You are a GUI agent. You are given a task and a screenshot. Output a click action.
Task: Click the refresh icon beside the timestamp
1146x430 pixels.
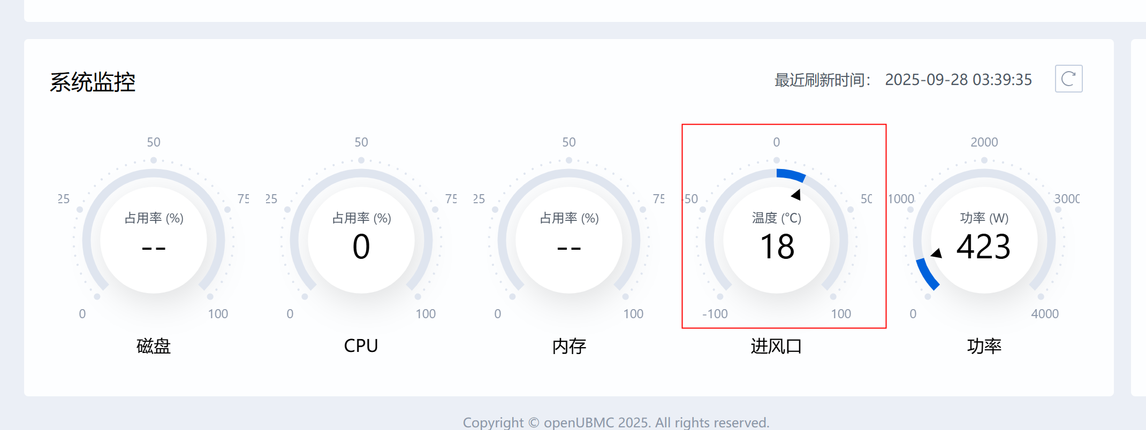(x=1068, y=79)
